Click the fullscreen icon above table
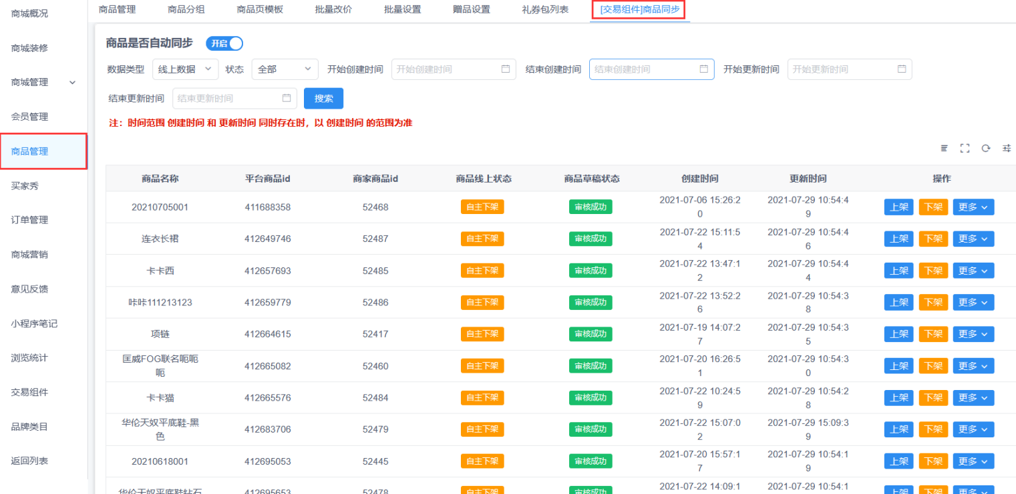This screenshot has width=1016, height=494. (x=965, y=148)
